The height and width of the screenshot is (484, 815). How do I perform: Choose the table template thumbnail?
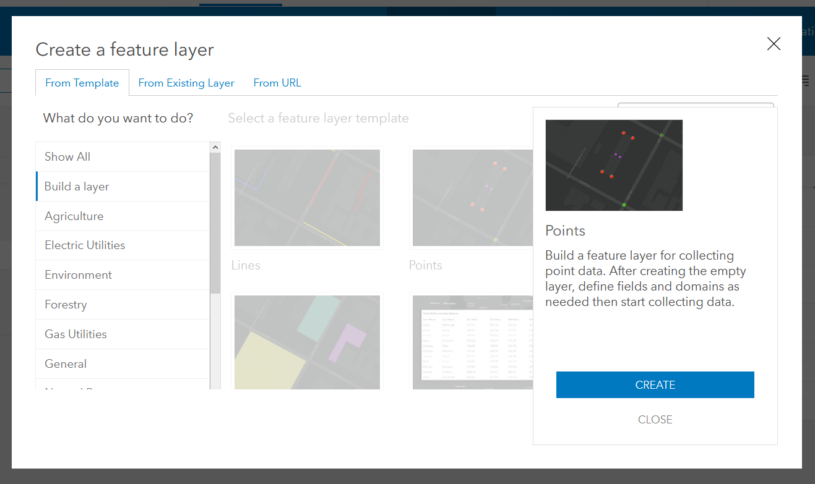tap(472, 342)
